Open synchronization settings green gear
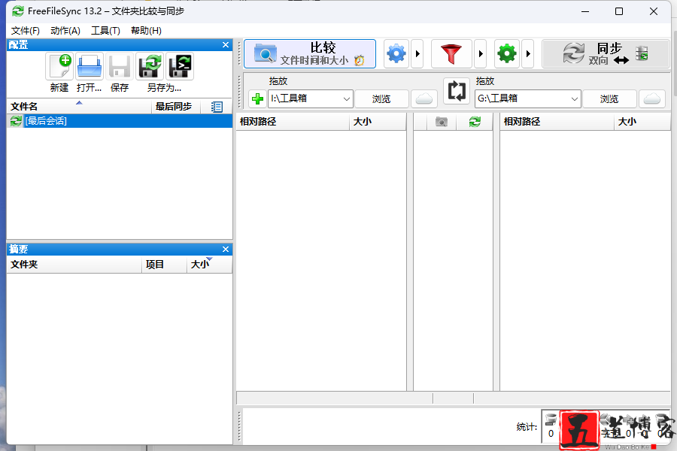 507,54
